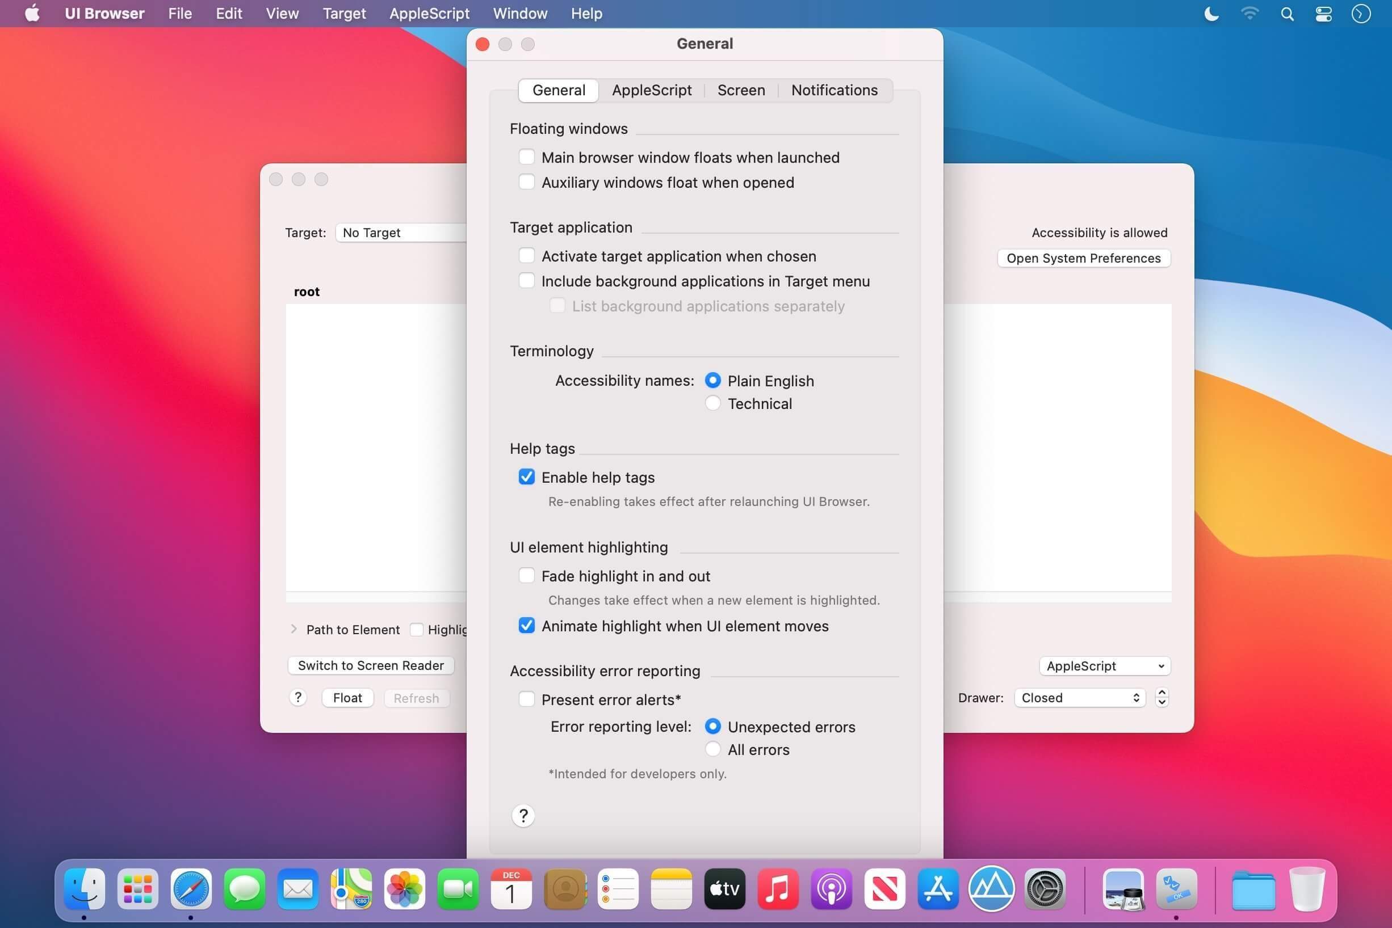Click the Wi-Fi status icon
This screenshot has height=928, width=1392.
point(1250,14)
